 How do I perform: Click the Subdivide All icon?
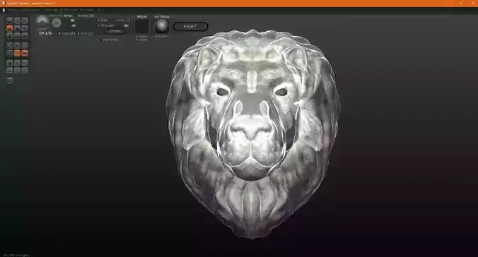point(25,46)
